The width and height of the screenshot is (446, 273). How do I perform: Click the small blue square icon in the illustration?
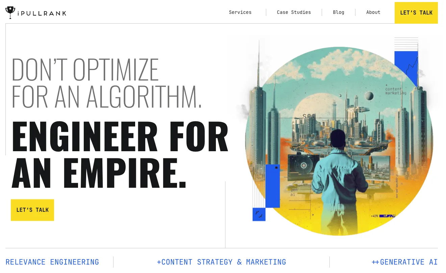click(259, 214)
